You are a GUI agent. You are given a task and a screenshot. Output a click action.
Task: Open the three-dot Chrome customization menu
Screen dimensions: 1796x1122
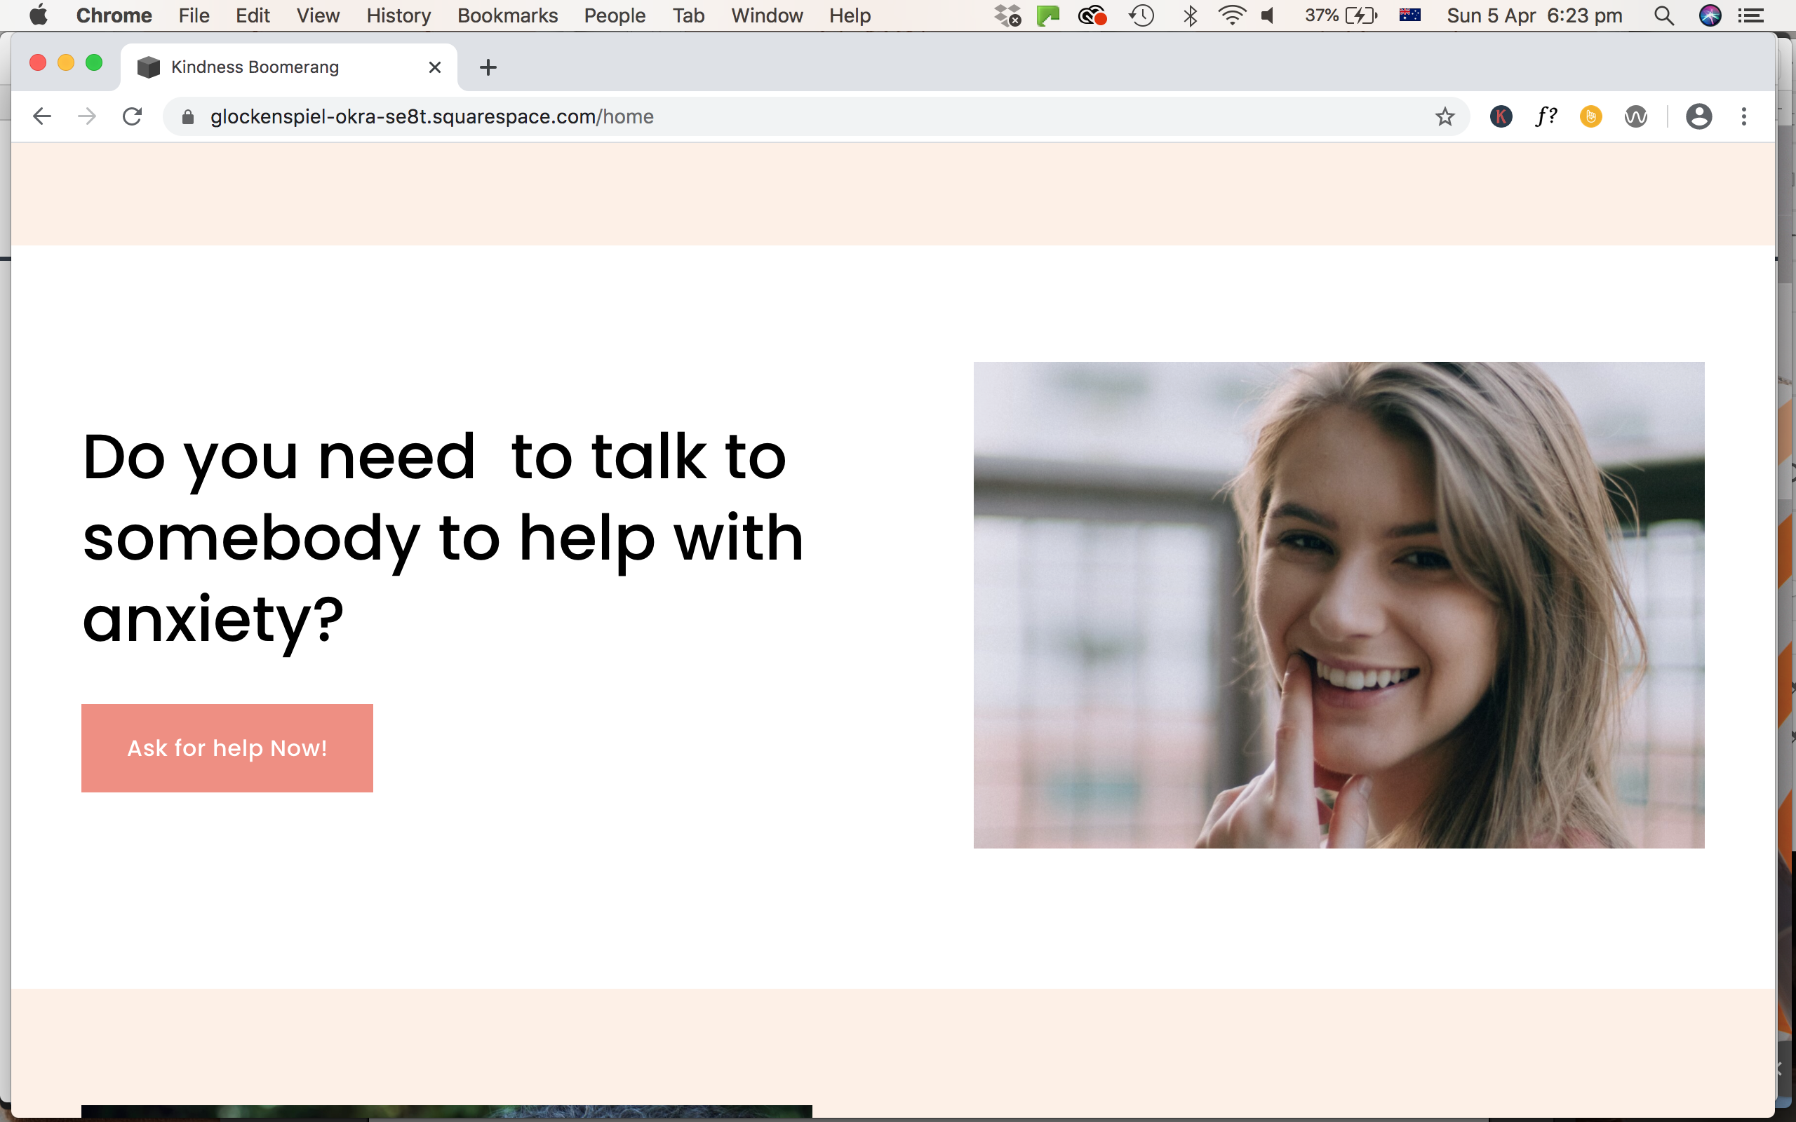[x=1743, y=116]
